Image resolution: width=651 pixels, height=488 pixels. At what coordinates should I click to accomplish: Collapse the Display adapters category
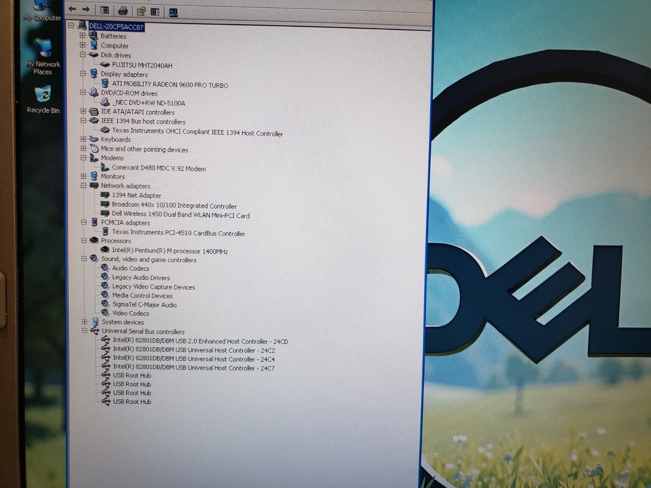coord(83,74)
